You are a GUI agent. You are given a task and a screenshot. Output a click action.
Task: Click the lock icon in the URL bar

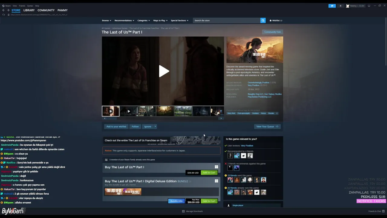8,15
